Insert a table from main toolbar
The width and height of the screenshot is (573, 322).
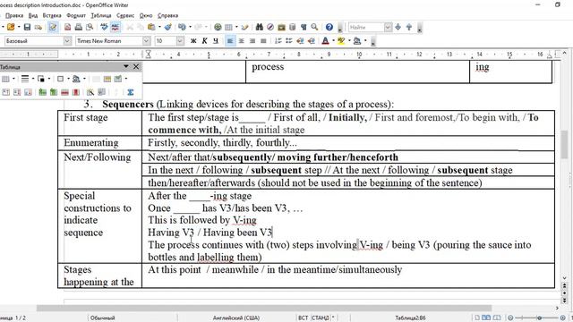coord(229,27)
